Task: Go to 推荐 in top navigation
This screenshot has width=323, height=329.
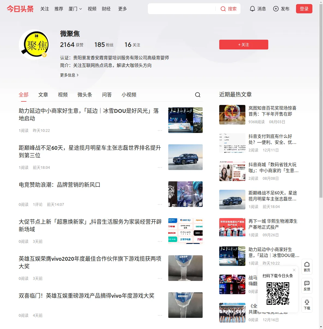Action: [x=59, y=9]
